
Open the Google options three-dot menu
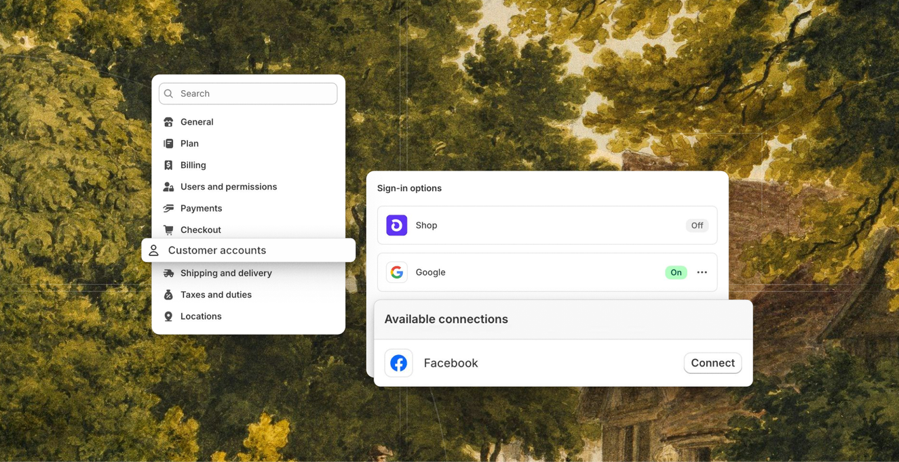pyautogui.click(x=702, y=272)
